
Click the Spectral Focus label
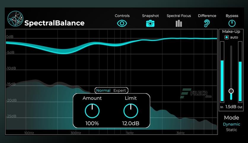click(x=179, y=16)
